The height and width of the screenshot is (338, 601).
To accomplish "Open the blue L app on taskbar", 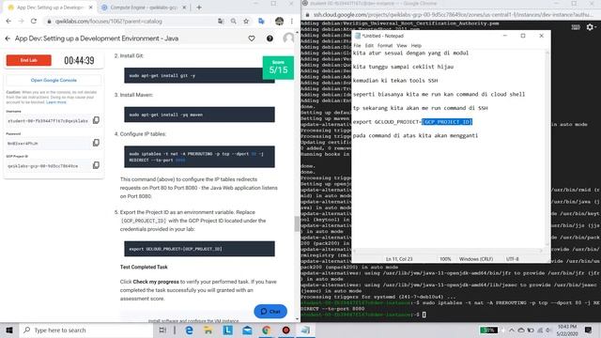I will [x=227, y=330].
